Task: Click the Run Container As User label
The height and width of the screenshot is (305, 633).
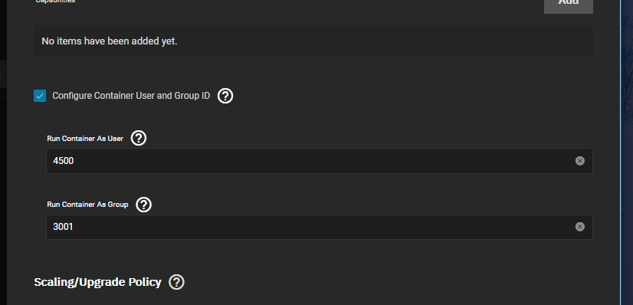Action: (x=85, y=139)
